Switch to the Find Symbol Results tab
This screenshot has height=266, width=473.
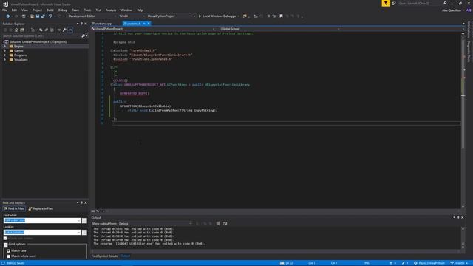coord(104,256)
